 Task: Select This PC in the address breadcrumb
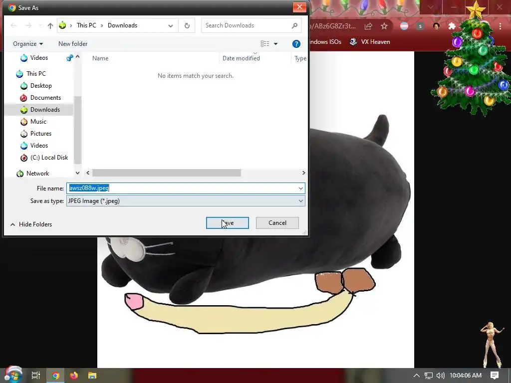coord(86,25)
